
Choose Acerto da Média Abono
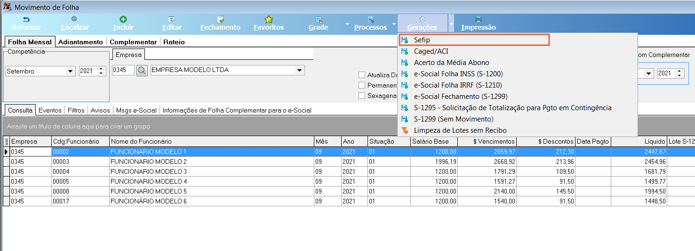tap(517, 62)
